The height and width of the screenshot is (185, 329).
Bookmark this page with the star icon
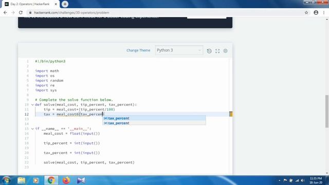tap(306, 12)
